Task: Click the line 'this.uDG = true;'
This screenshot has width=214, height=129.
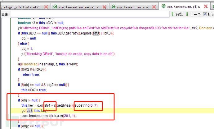Action: click(34, 90)
